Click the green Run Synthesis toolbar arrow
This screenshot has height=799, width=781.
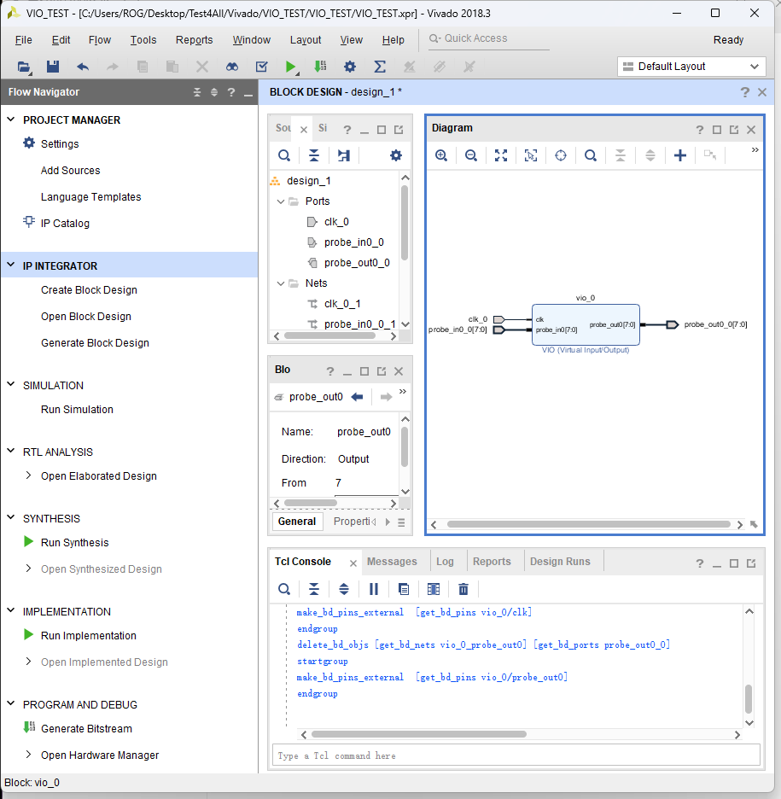click(291, 67)
